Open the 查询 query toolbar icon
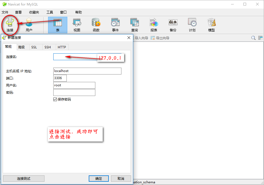This screenshot has height=185, width=264. [135, 25]
